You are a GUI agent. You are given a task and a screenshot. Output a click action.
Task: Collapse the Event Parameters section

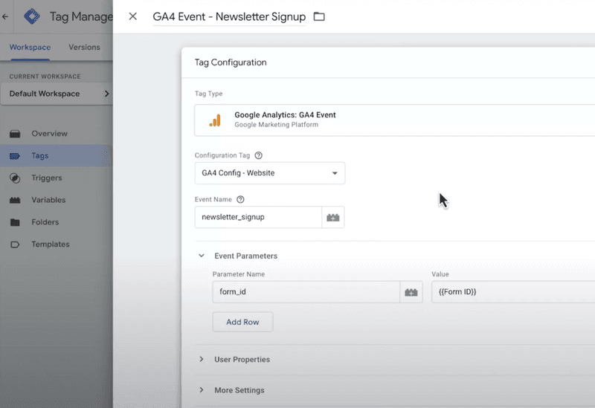pyautogui.click(x=202, y=256)
